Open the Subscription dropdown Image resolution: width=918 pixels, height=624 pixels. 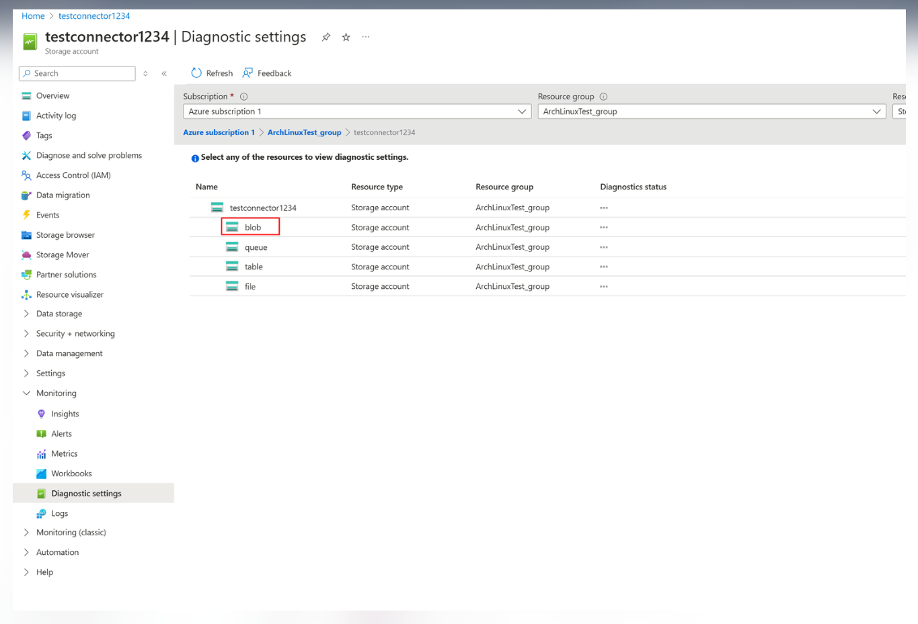point(356,112)
